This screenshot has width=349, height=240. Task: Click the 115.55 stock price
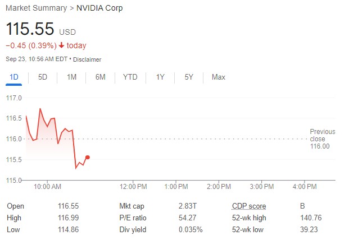point(30,30)
